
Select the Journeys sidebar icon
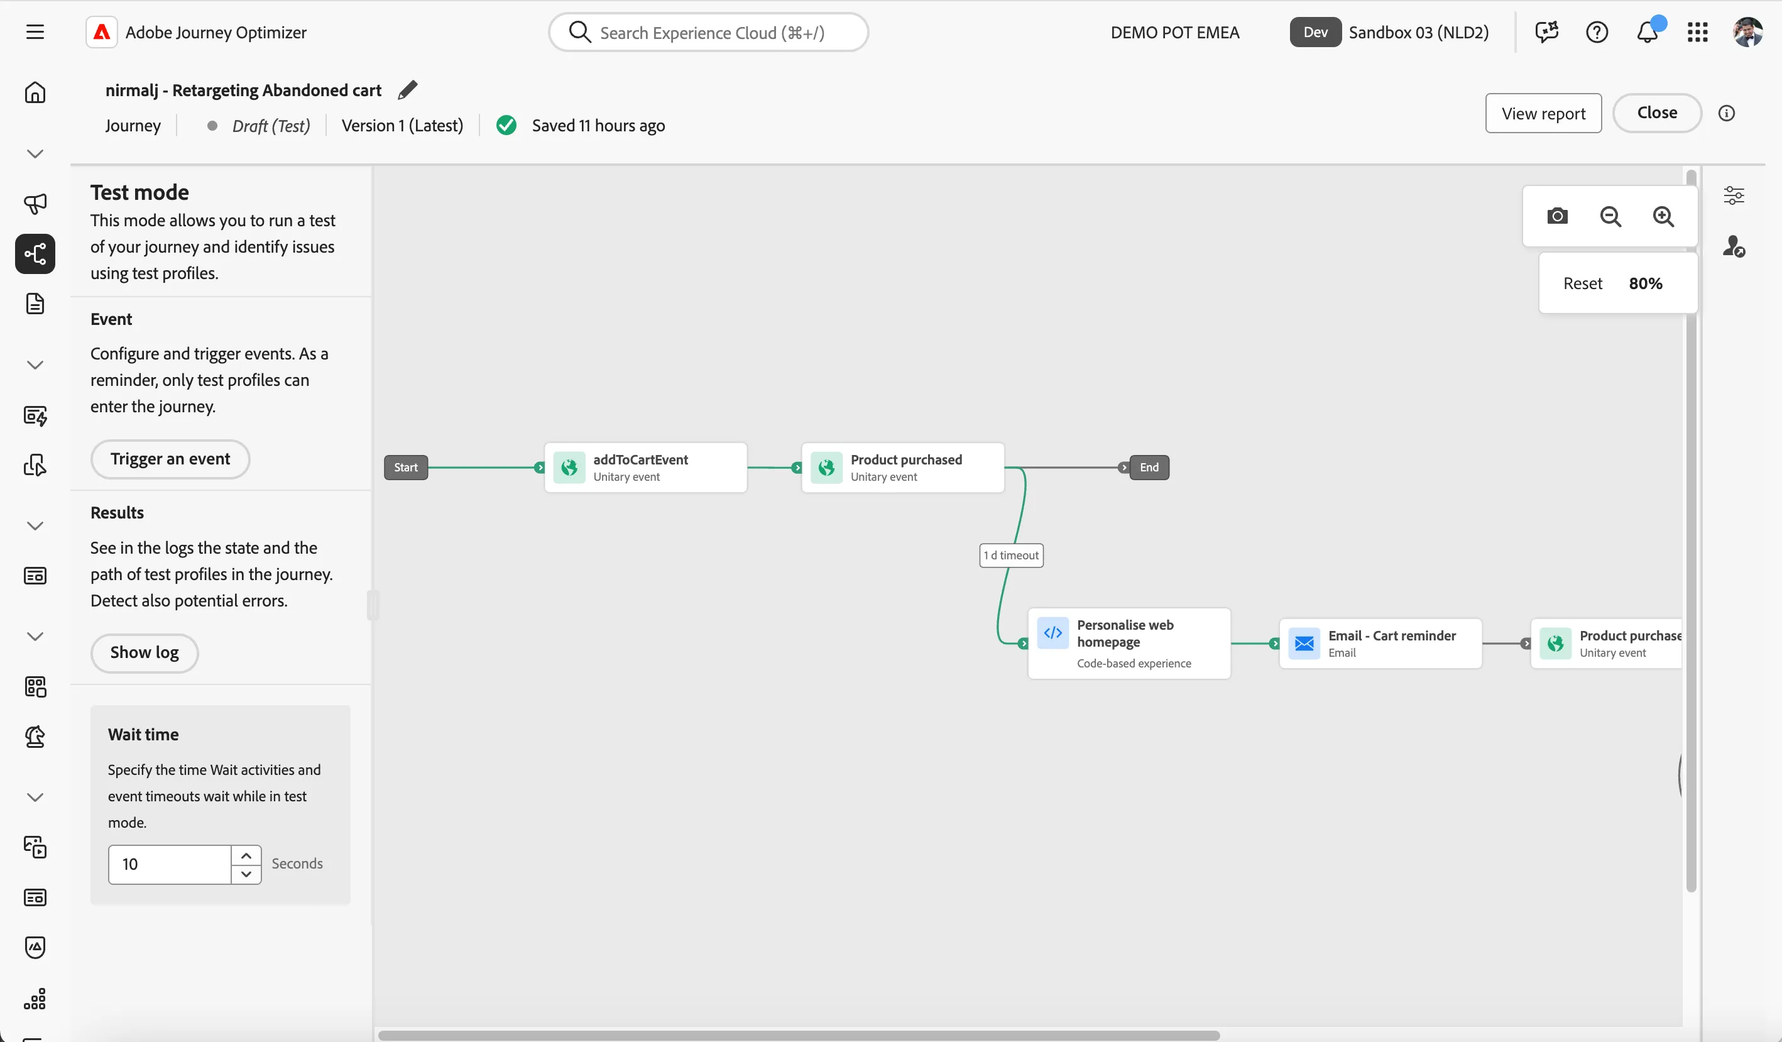click(35, 254)
